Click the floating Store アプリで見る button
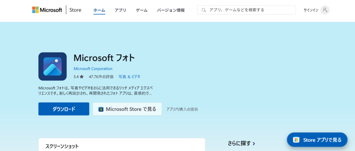355x151 pixels. 317,140
